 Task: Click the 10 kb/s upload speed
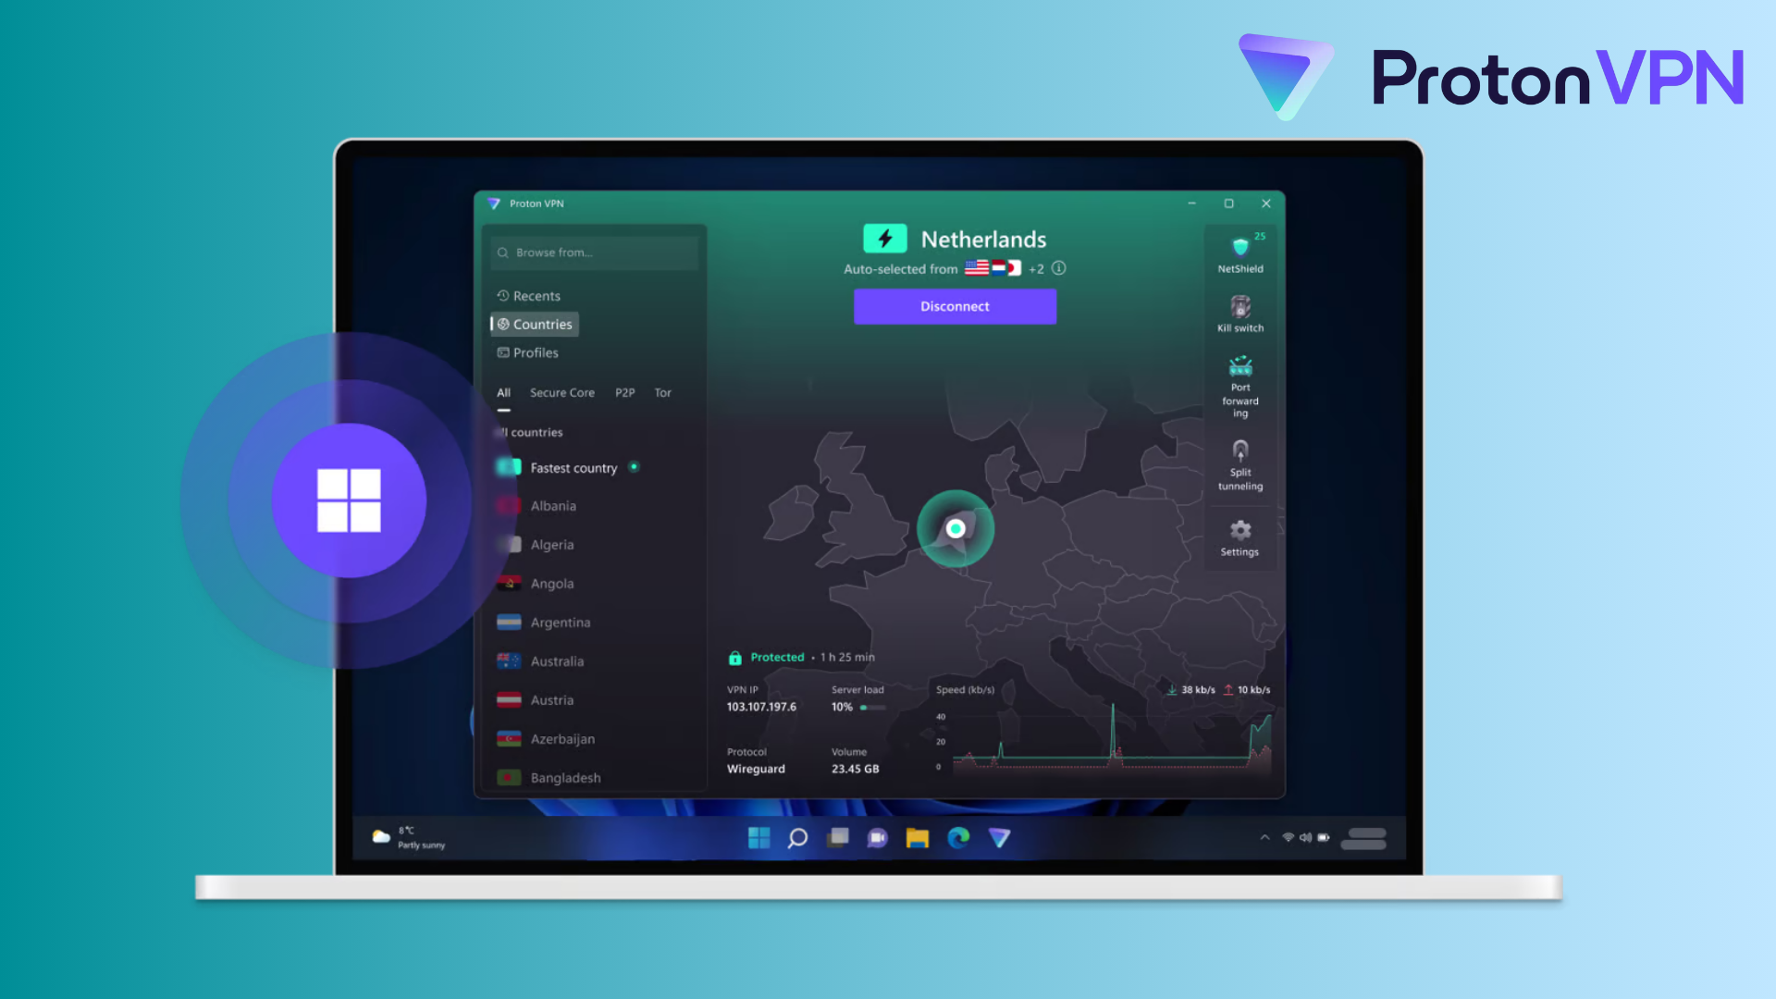pos(1247,690)
